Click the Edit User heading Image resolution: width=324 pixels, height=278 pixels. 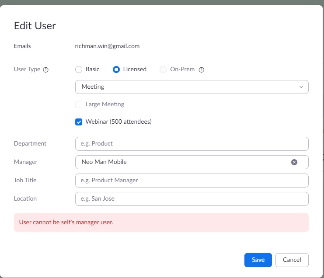pyautogui.click(x=35, y=26)
